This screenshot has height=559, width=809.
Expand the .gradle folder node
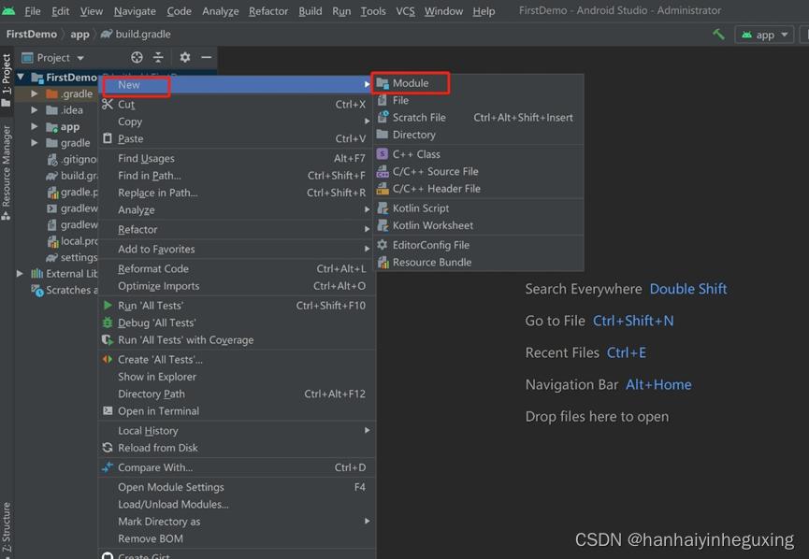(x=34, y=93)
